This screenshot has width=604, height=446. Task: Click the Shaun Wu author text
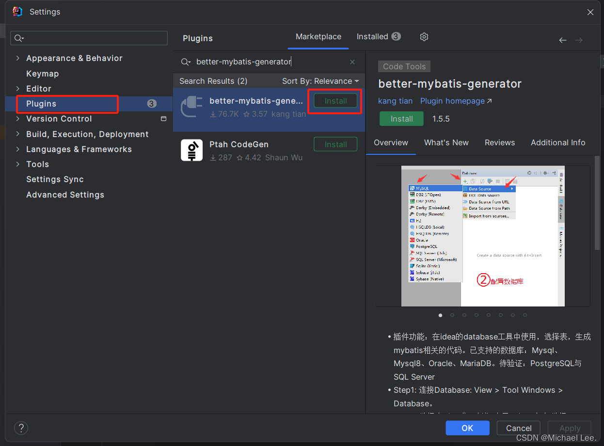point(284,158)
